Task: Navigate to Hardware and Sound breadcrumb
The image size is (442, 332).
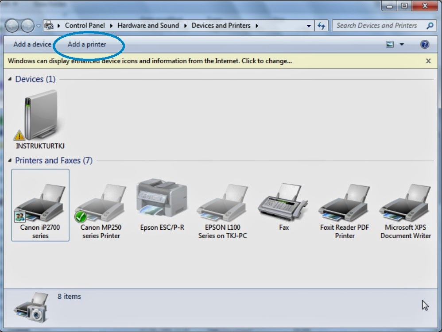Action: pyautogui.click(x=148, y=26)
